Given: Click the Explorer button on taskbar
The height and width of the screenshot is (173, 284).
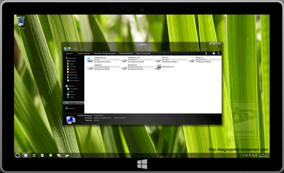Looking at the screenshot, I should tap(26, 155).
